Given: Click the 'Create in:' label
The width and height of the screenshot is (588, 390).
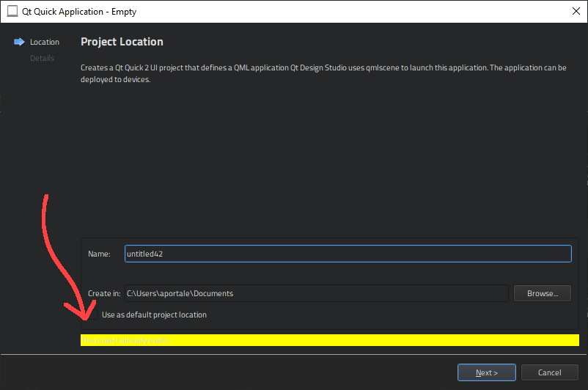Looking at the screenshot, I should (104, 293).
